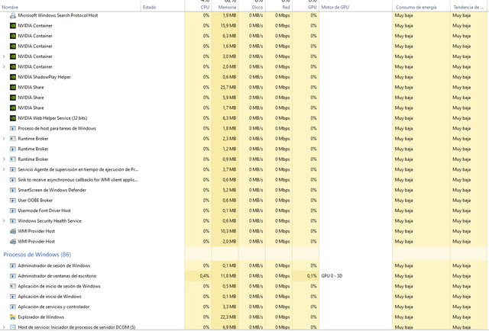Click icon of WMI Provider Host using 10,3 MB

click(x=13, y=231)
